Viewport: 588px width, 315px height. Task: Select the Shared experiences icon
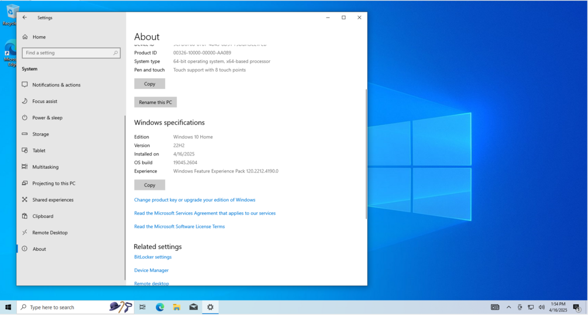[x=25, y=200]
